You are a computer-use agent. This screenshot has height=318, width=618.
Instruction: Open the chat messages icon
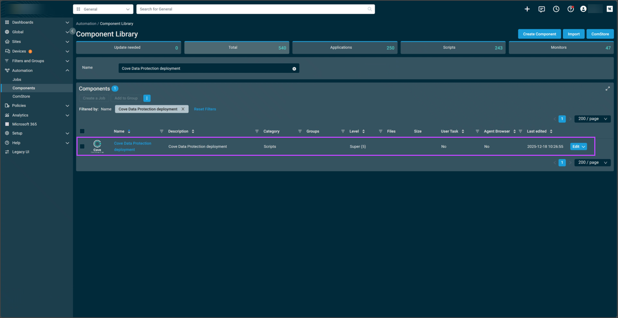pyautogui.click(x=542, y=9)
